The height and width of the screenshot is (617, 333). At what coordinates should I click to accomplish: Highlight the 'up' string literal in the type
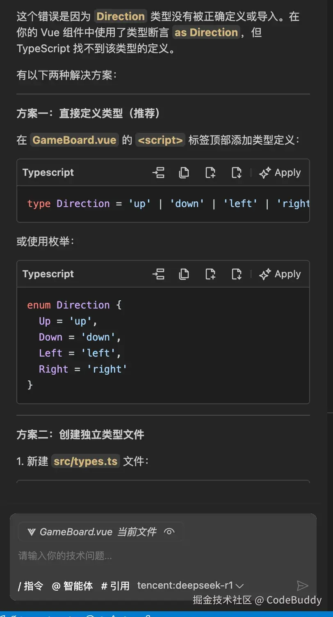coord(139,203)
